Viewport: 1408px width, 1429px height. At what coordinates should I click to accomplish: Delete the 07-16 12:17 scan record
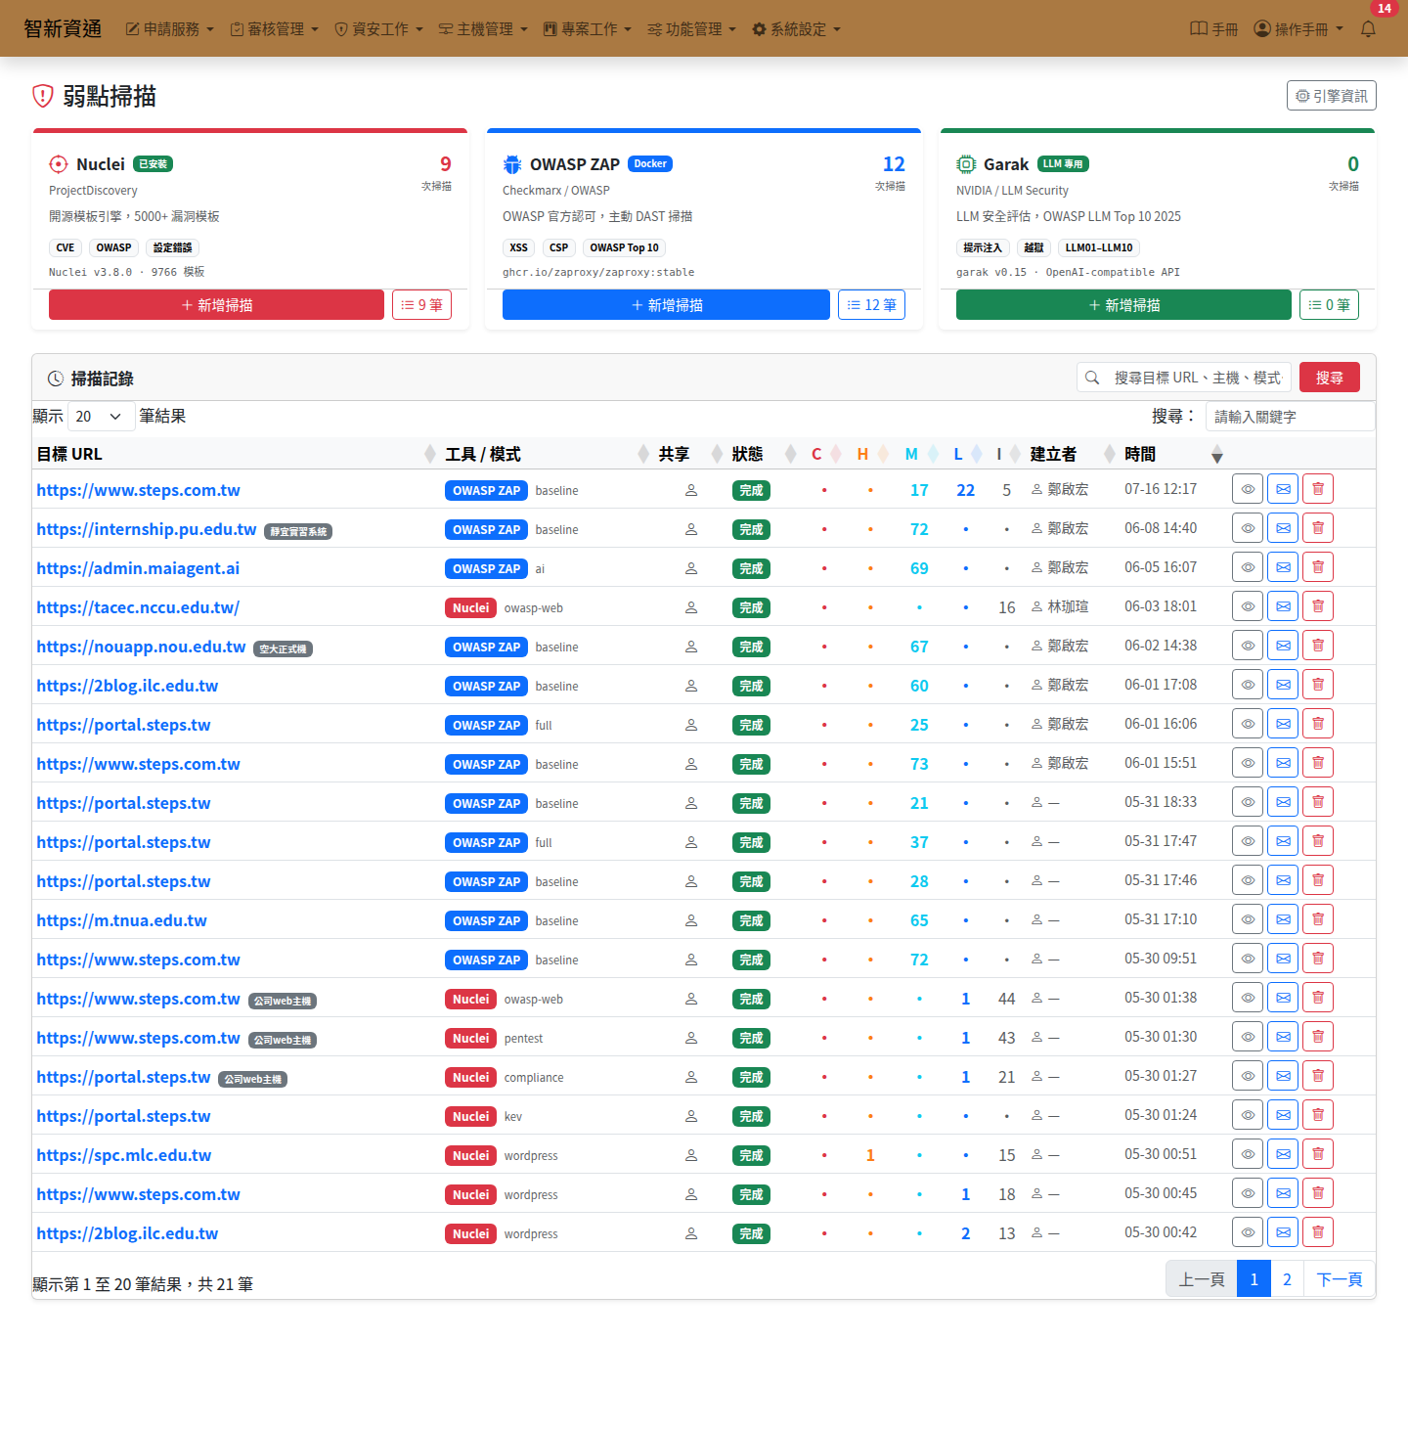(x=1318, y=489)
